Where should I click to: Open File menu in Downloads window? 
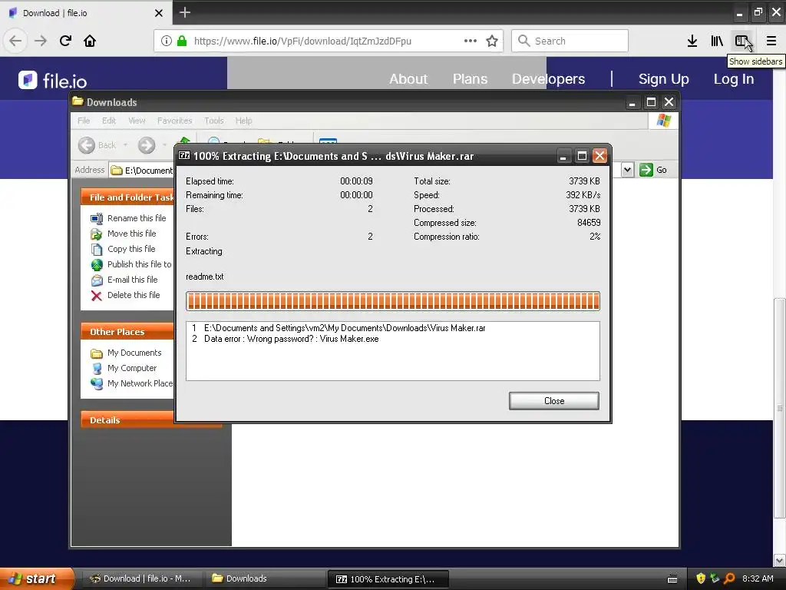pyautogui.click(x=84, y=121)
